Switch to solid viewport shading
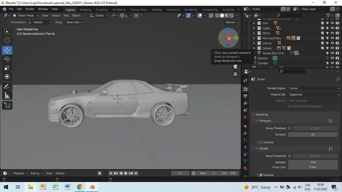 click(222, 16)
